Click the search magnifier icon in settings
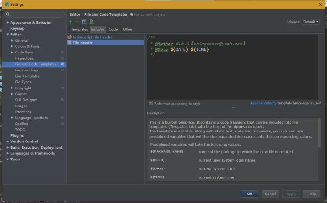The image size is (327, 203). (x=8, y=14)
